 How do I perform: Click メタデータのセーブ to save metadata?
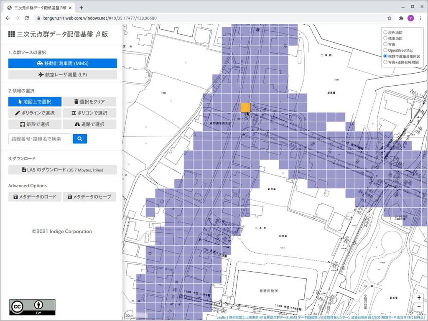click(89, 196)
